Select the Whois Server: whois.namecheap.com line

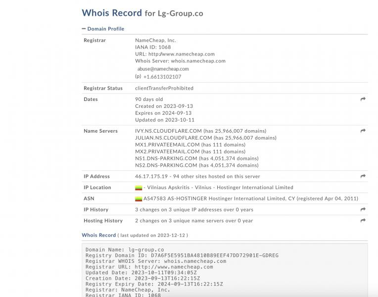180,61
